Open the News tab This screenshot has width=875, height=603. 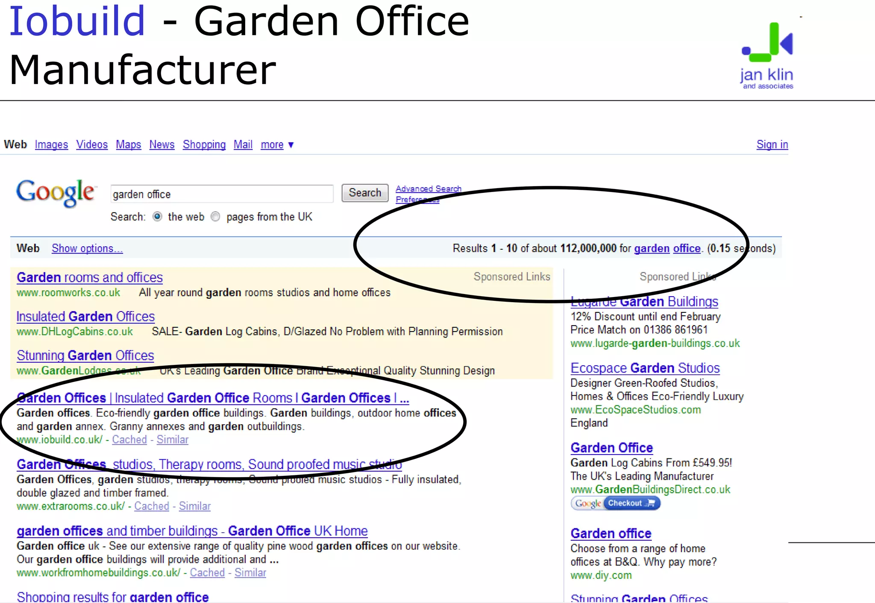(162, 145)
